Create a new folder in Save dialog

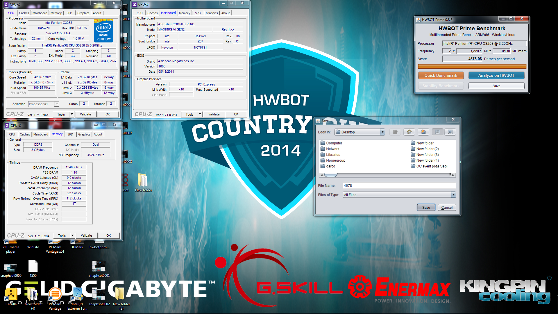[x=423, y=132]
